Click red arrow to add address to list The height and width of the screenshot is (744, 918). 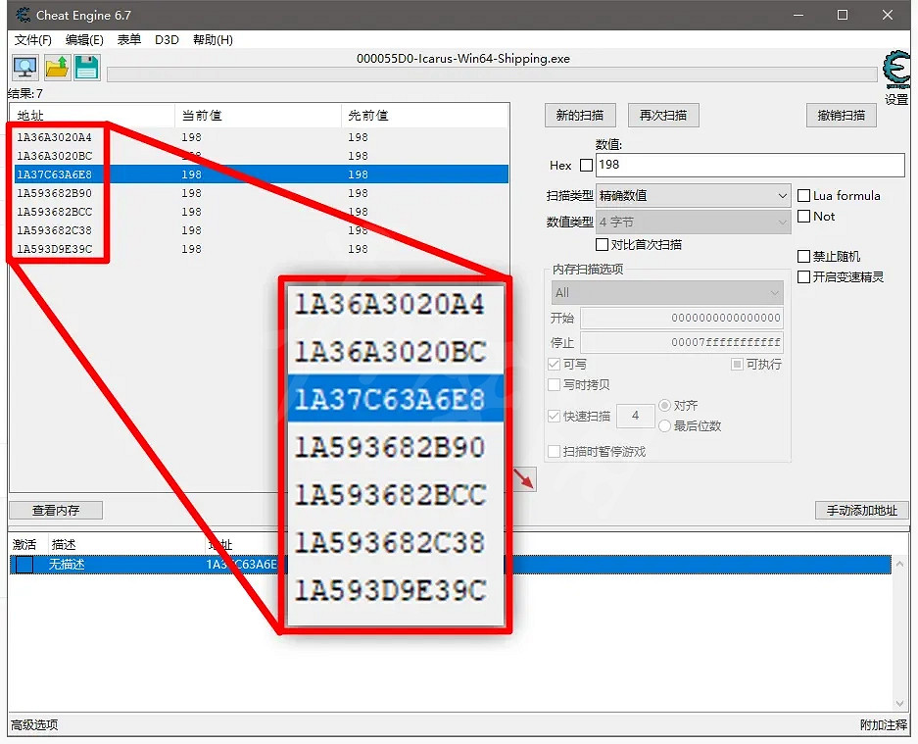pyautogui.click(x=527, y=478)
